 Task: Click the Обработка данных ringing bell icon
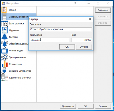coord(5,44)
